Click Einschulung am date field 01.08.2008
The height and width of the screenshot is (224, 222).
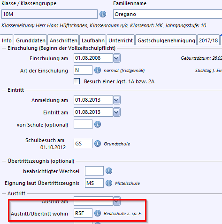93,58
